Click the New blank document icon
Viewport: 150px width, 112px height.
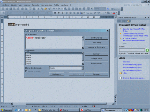[3, 9]
